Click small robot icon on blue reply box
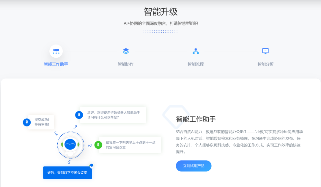The height and width of the screenshot is (187, 321). (92, 165)
